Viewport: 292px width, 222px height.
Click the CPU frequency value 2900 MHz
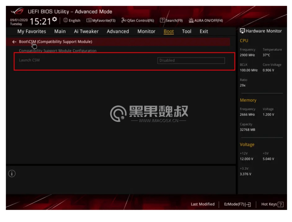247,55
